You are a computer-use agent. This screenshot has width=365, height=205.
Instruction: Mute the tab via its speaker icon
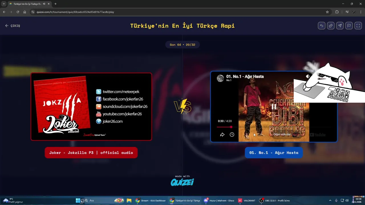44,4
